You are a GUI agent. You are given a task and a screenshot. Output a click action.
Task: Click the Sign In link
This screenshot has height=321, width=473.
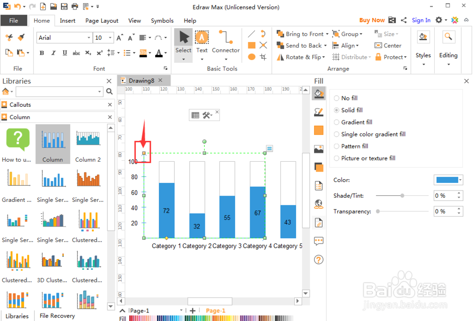[x=421, y=20]
